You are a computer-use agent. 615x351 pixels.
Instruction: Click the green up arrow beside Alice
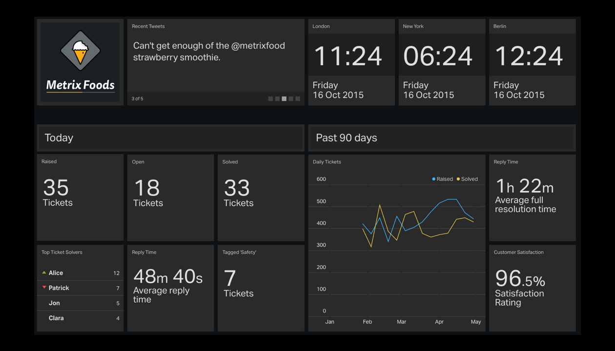(x=44, y=273)
